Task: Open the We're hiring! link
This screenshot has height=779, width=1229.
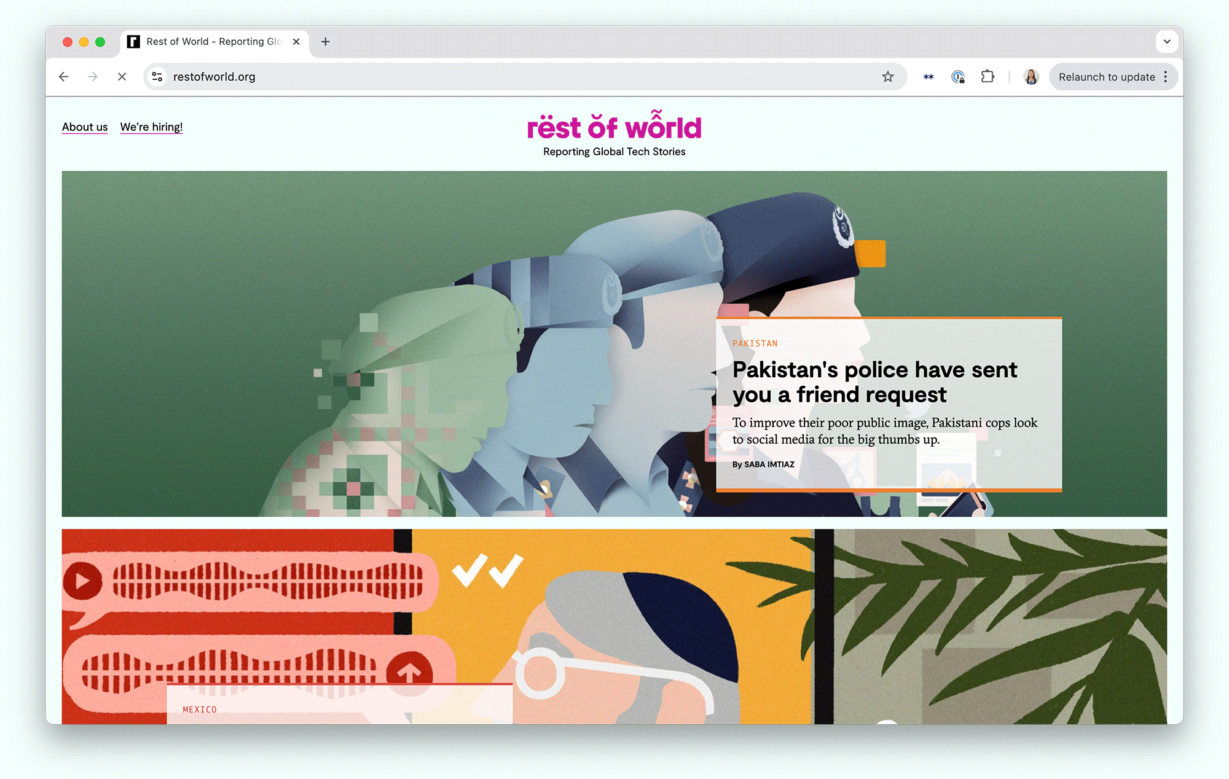Action: (151, 127)
